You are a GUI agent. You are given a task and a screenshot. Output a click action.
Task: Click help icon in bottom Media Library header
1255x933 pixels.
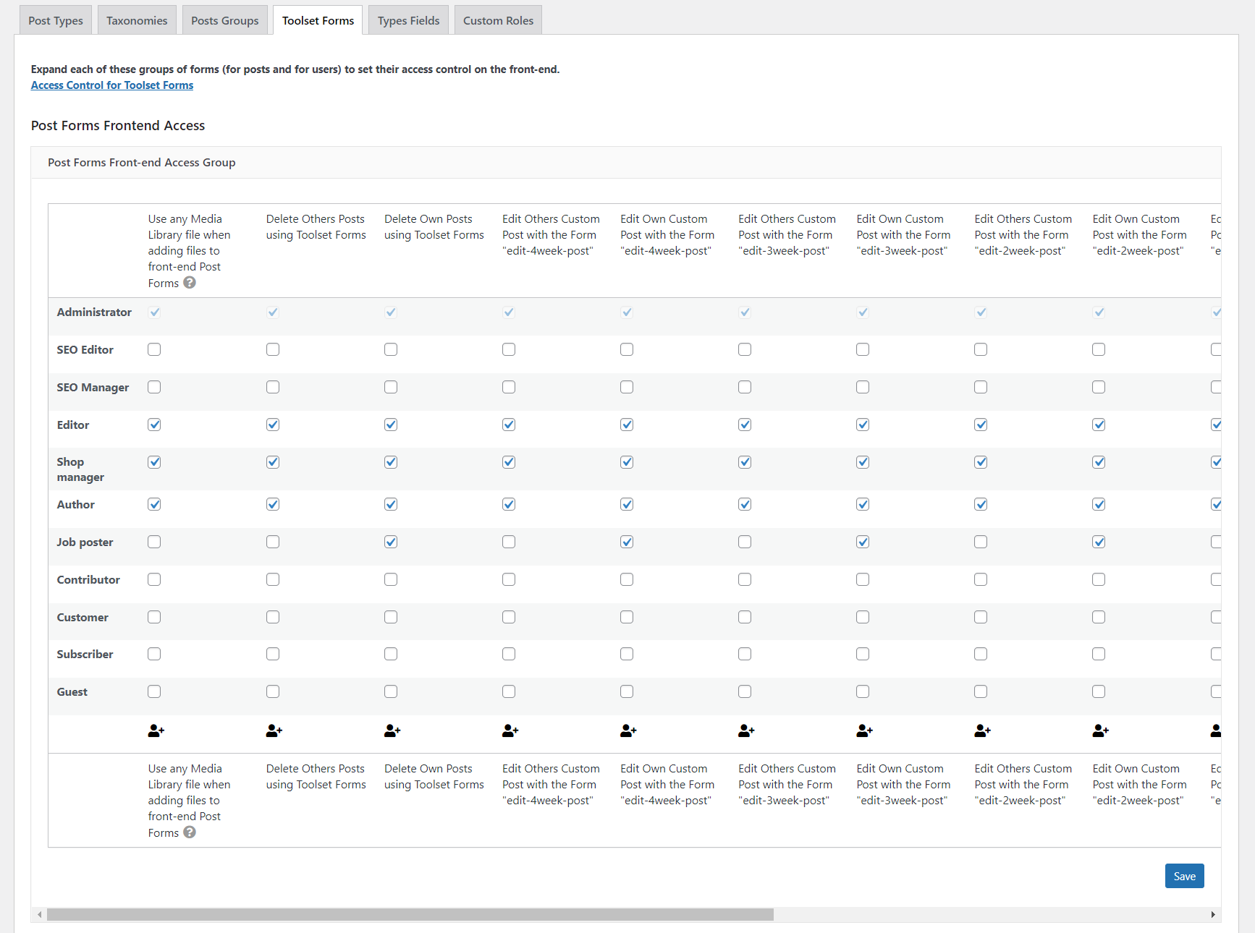(x=190, y=832)
